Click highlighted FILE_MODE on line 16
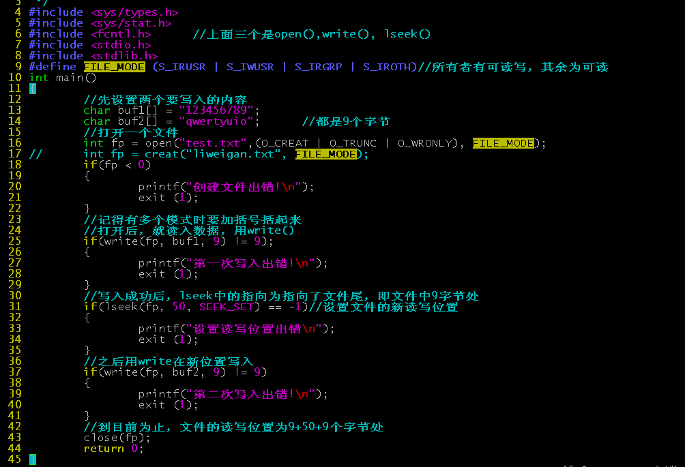 [504, 143]
